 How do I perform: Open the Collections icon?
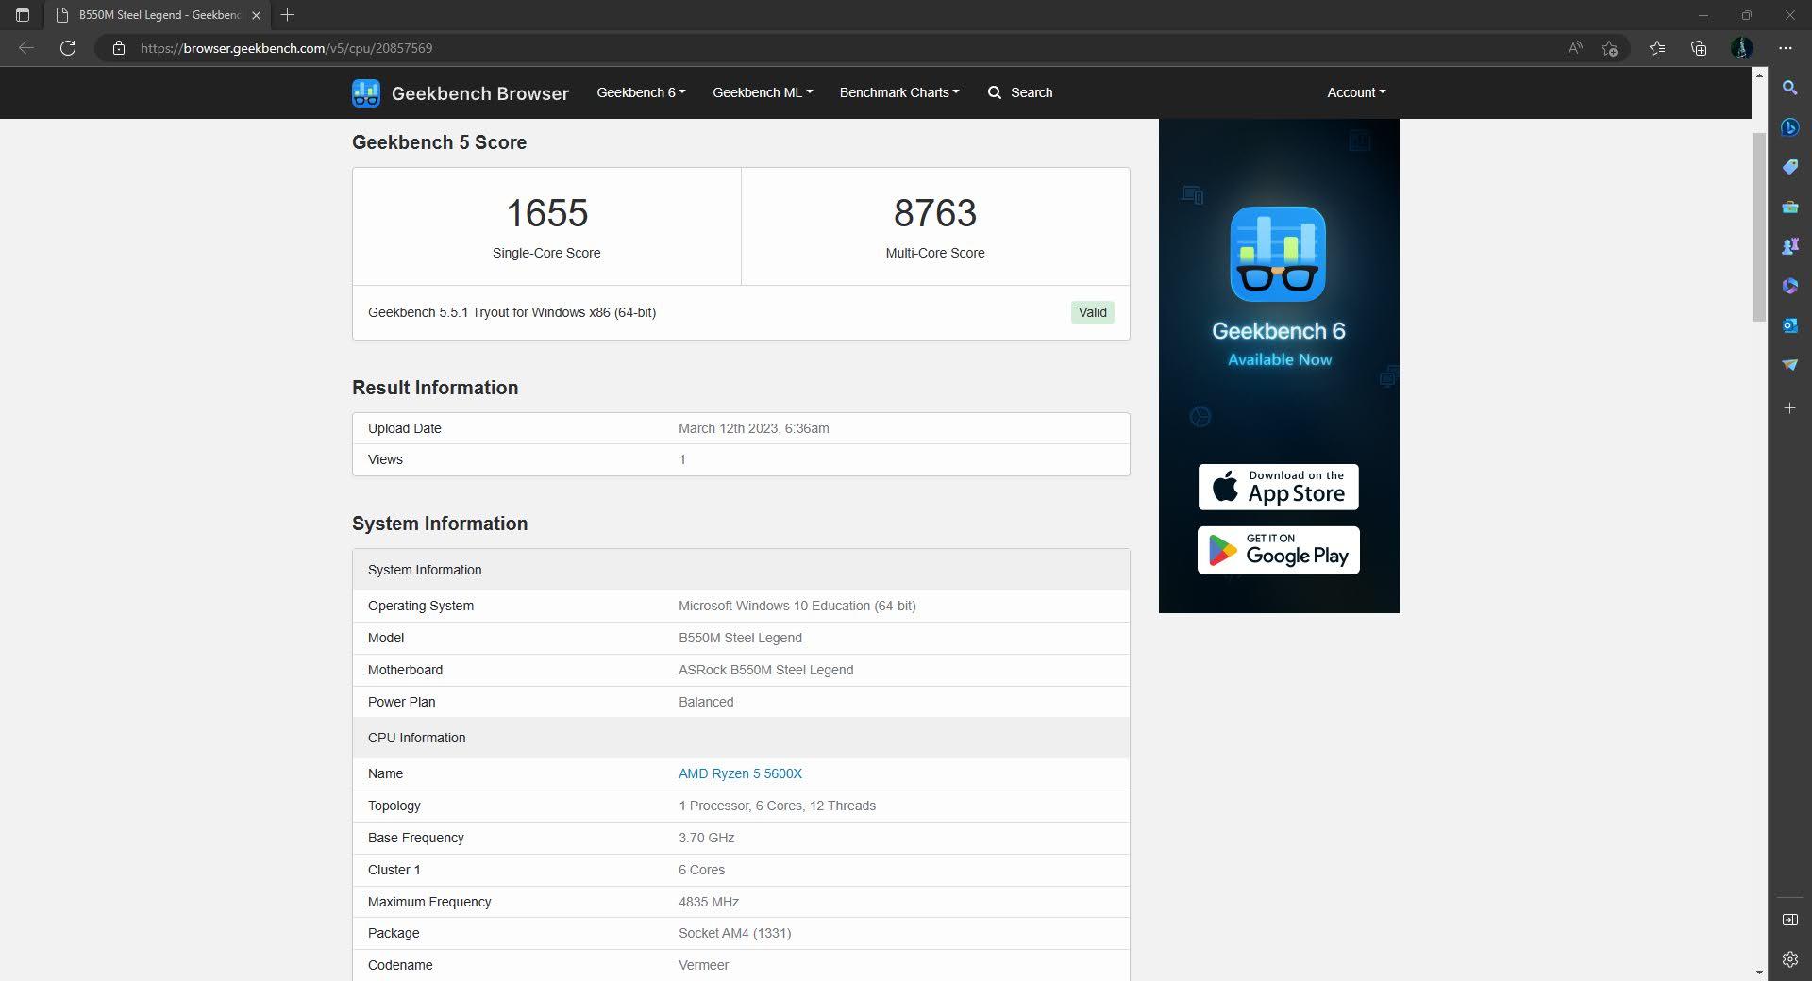point(1699,48)
